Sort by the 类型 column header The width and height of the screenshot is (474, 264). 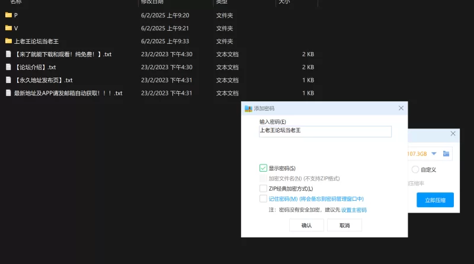(x=222, y=2)
